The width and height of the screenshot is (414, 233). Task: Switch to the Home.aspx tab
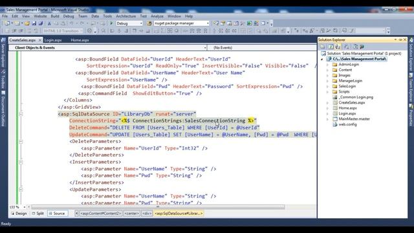point(80,40)
